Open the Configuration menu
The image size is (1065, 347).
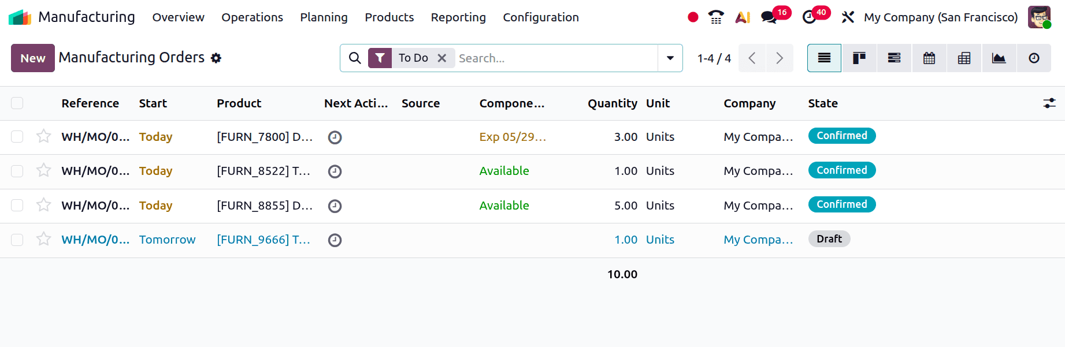tap(541, 17)
